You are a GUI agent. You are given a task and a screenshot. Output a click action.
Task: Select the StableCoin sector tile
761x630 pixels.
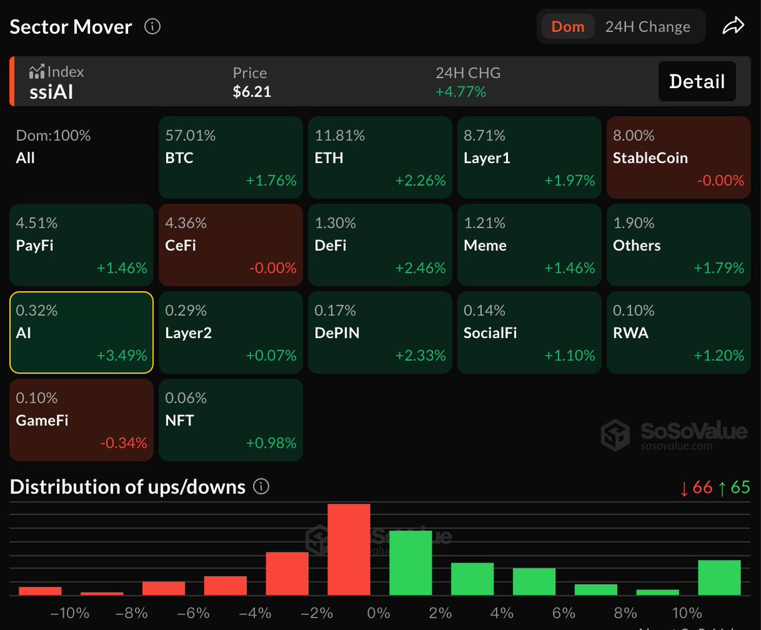[679, 157]
